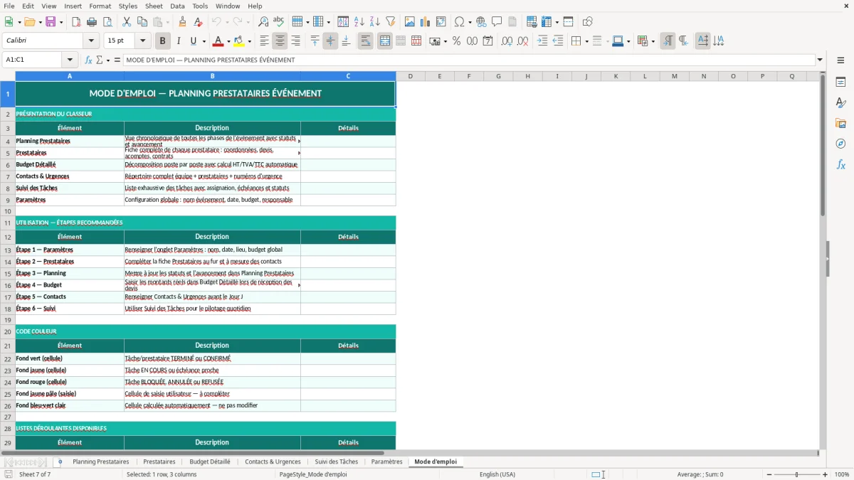Insert a comment icon
This screenshot has width=854, height=480.
point(497,22)
